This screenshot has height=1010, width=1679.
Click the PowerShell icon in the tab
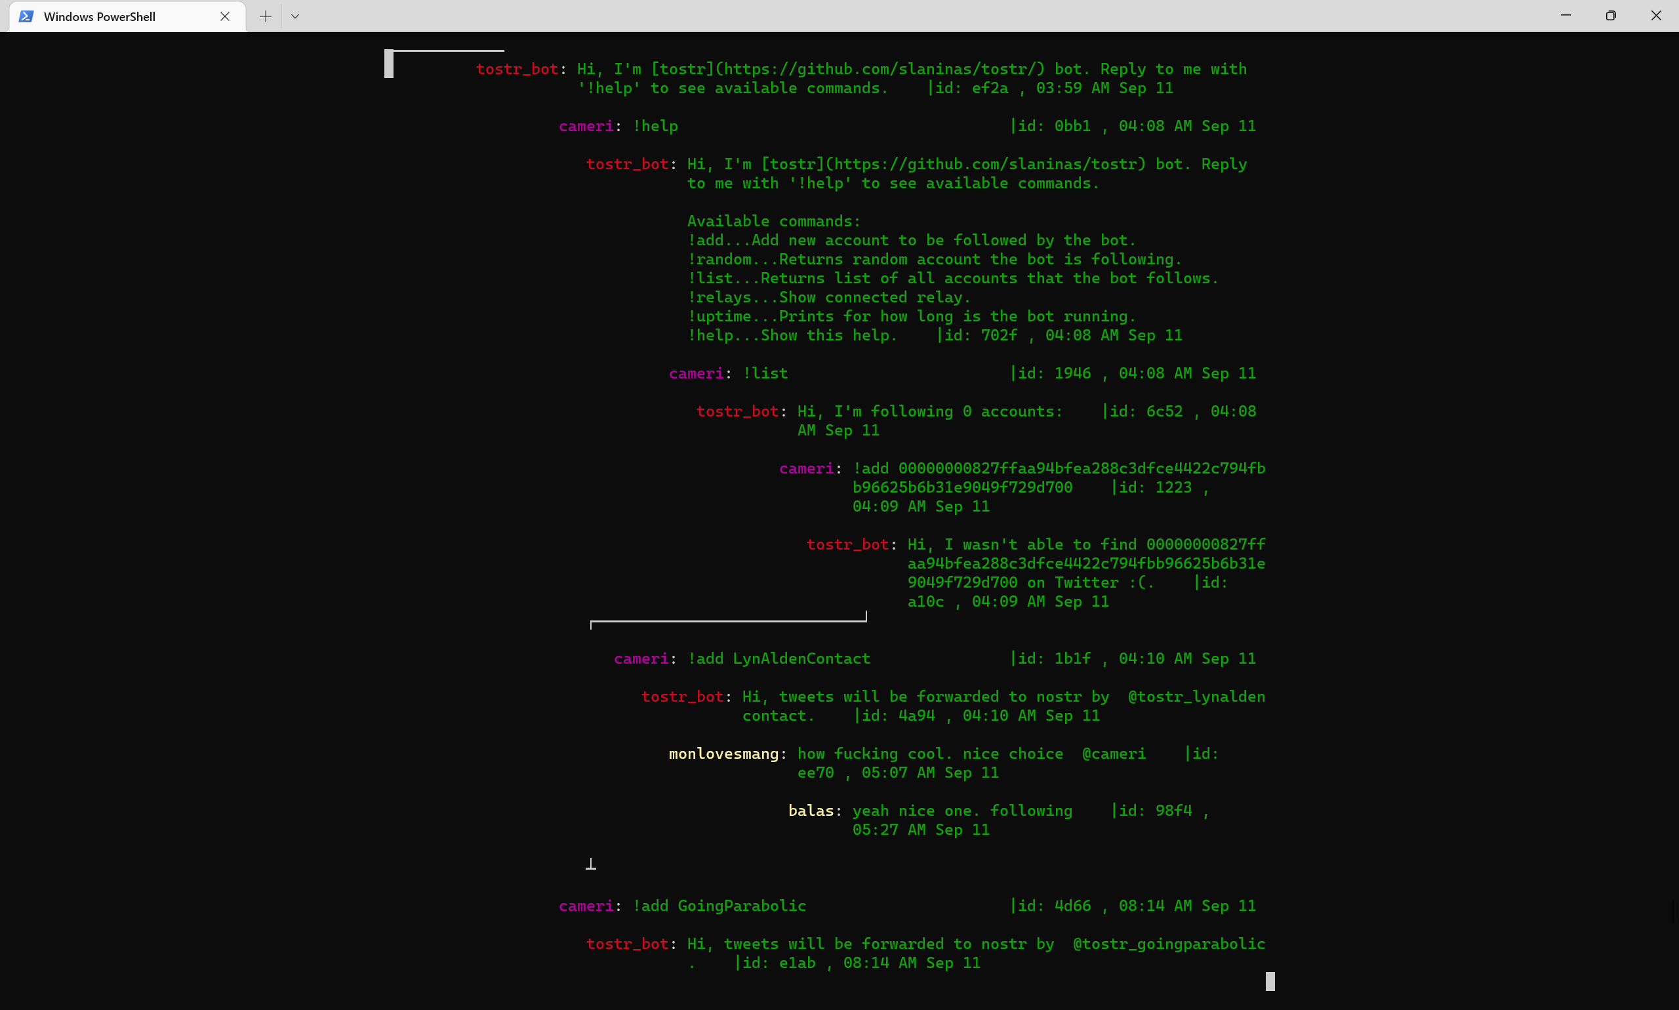pyautogui.click(x=26, y=16)
